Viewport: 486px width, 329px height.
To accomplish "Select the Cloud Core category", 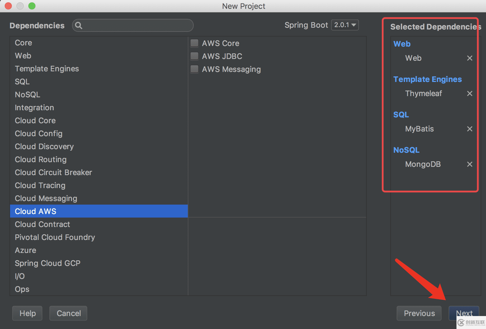I will coord(99,121).
